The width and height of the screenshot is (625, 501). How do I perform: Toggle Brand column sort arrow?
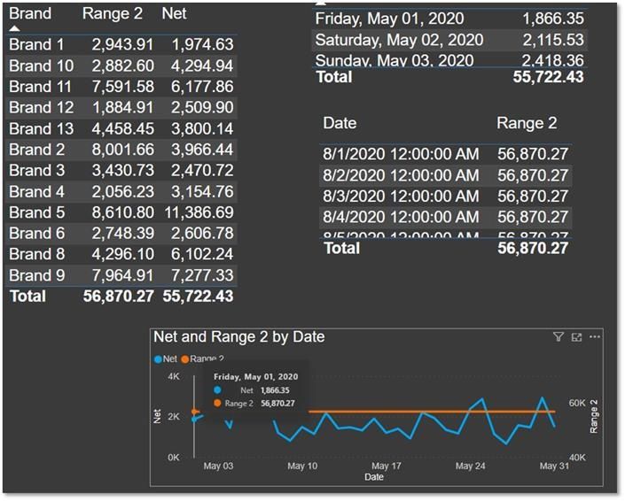pos(14,28)
